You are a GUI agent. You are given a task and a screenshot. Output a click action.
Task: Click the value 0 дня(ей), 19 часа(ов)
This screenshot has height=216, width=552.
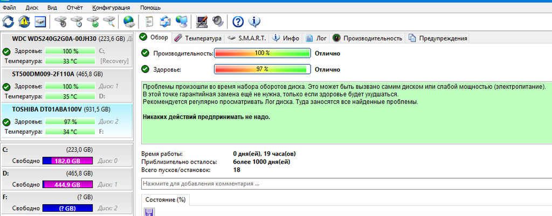pyautogui.click(x=264, y=154)
